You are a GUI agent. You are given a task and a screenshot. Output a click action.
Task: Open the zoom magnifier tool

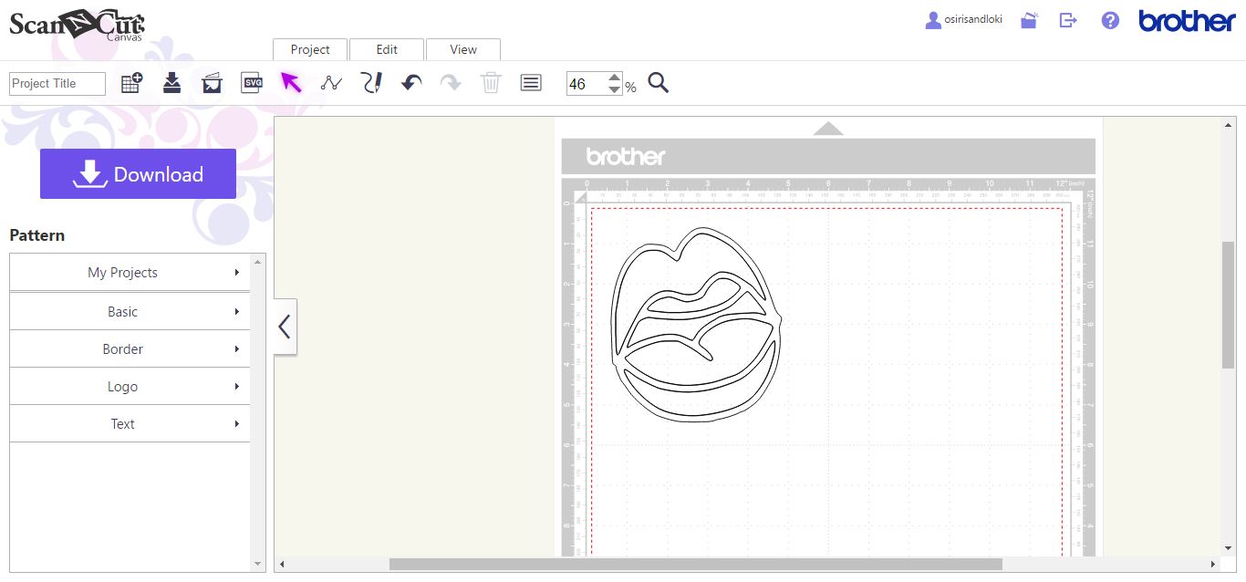coord(658,83)
